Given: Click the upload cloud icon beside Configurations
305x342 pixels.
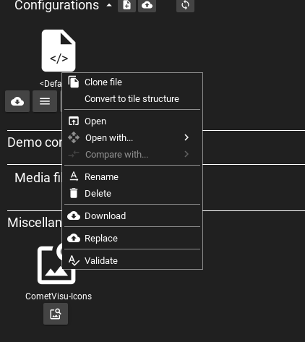Looking at the screenshot, I should (x=147, y=5).
